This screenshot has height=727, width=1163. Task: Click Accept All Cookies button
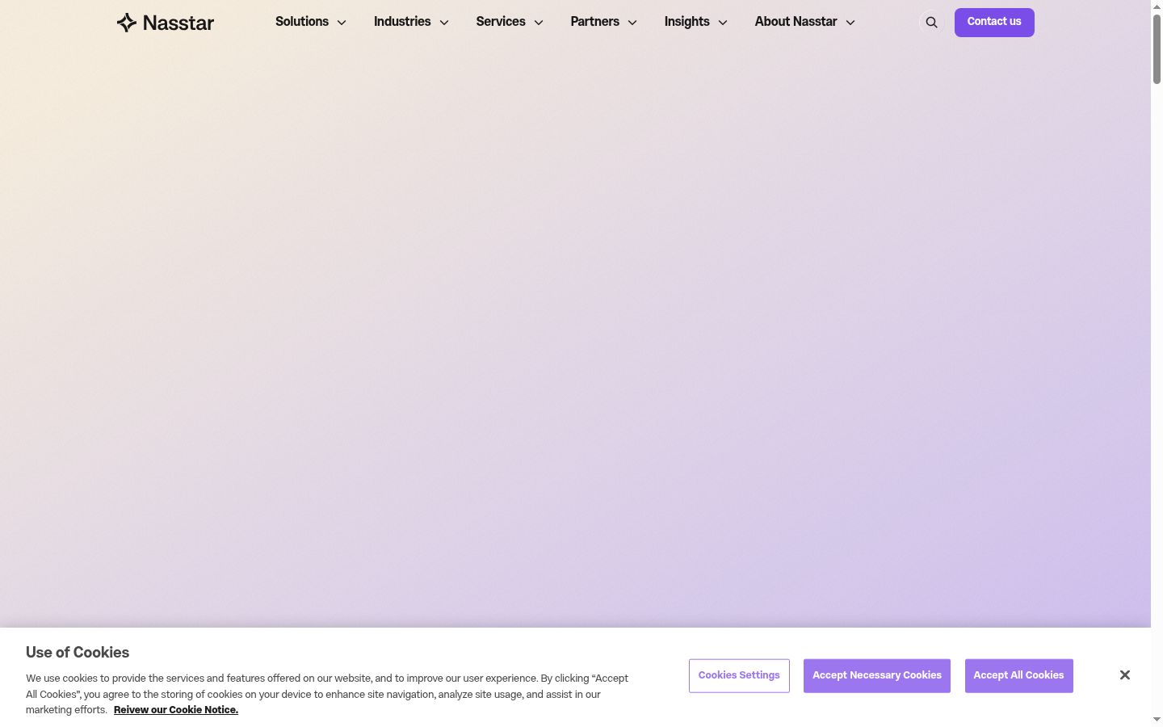[x=1019, y=676]
